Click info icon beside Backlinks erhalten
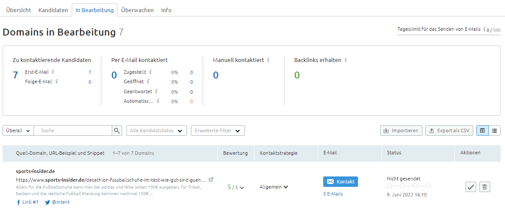The image size is (505, 212). click(345, 60)
